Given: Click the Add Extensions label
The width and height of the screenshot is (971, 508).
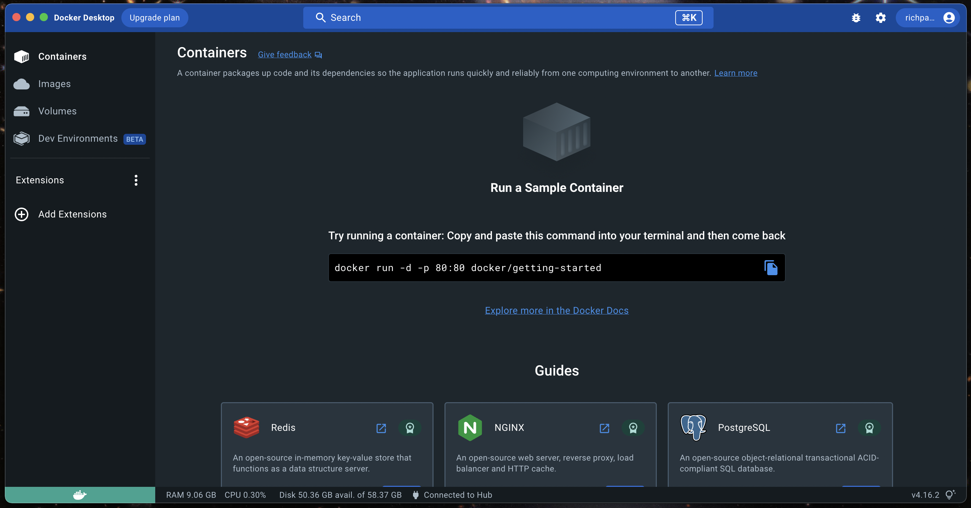Looking at the screenshot, I should coord(72,214).
